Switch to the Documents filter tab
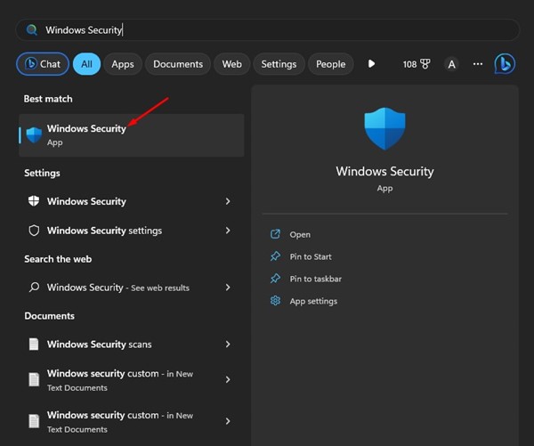 178,64
